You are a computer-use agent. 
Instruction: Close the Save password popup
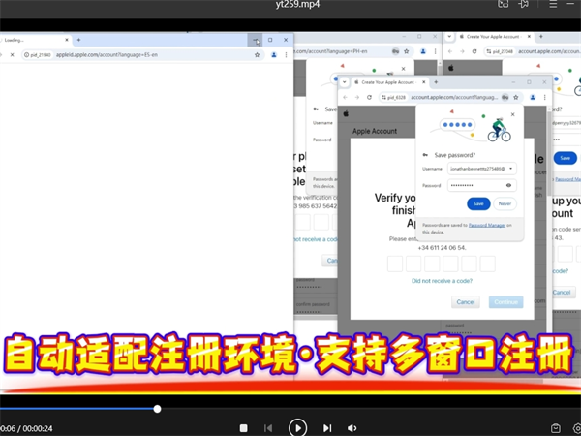pyautogui.click(x=512, y=114)
